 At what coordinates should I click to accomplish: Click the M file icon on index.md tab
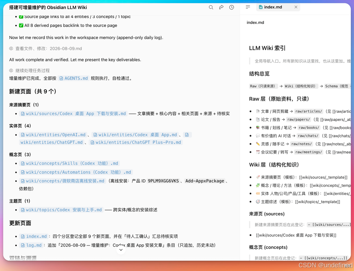(261, 7)
